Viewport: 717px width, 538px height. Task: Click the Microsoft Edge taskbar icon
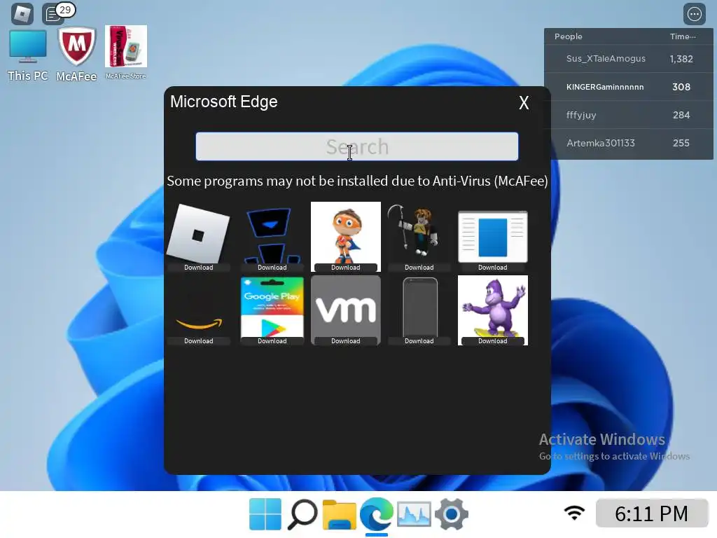pos(376,514)
